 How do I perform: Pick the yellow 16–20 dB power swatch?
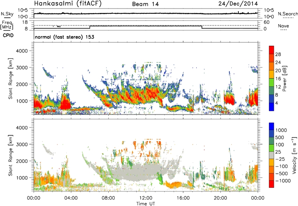tap(272, 74)
